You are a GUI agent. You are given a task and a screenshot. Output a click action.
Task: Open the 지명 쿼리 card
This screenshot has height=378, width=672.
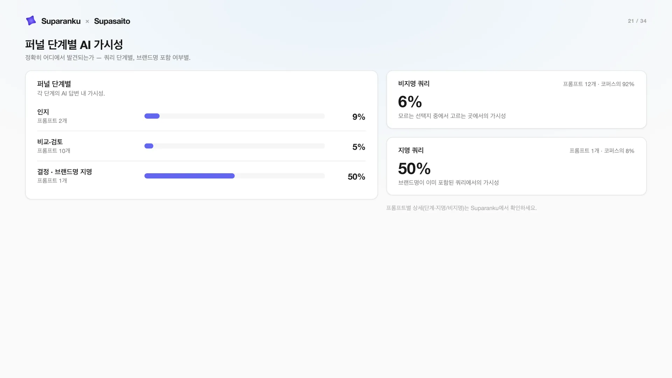tap(516, 166)
